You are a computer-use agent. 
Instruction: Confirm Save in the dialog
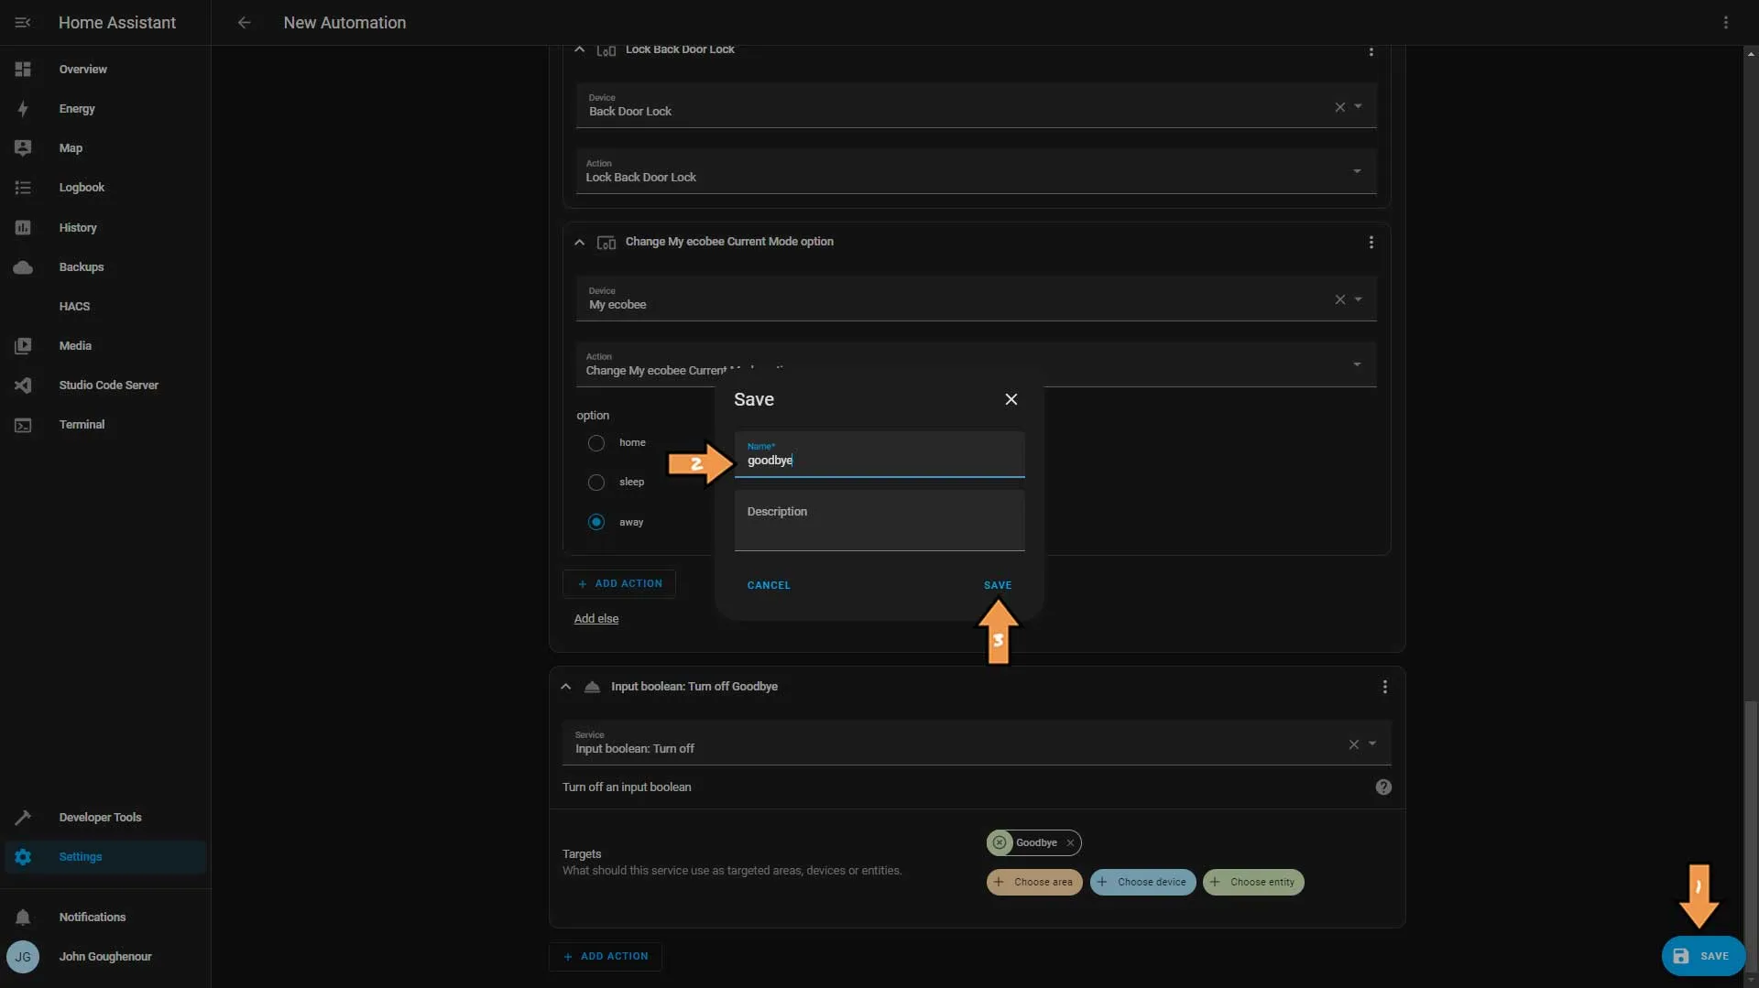pos(998,585)
